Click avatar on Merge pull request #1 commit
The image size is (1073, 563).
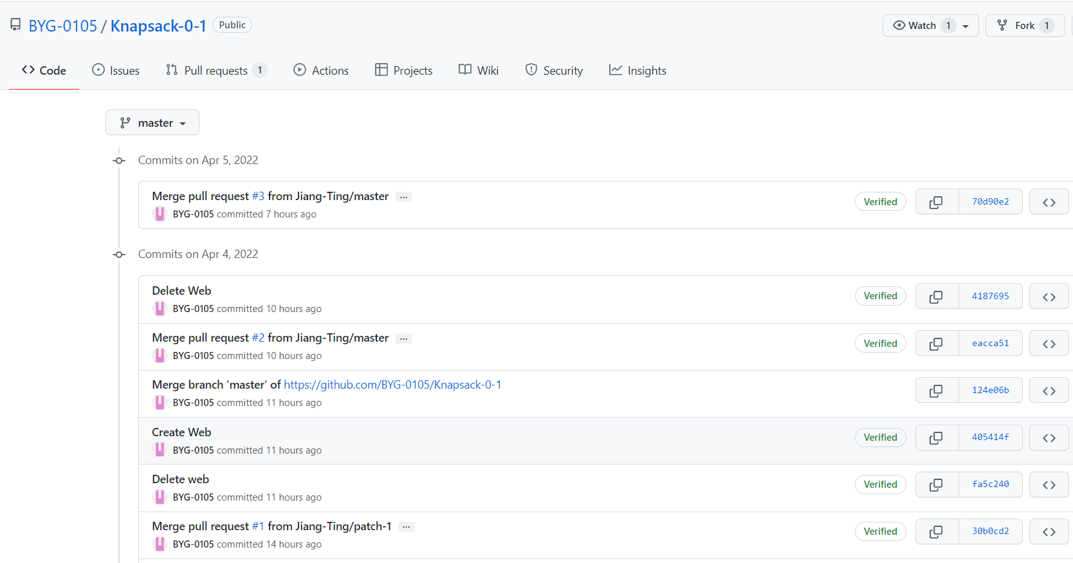pos(160,544)
